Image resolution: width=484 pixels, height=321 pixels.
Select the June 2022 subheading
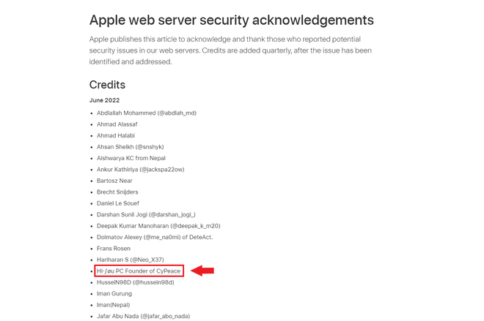click(x=104, y=100)
